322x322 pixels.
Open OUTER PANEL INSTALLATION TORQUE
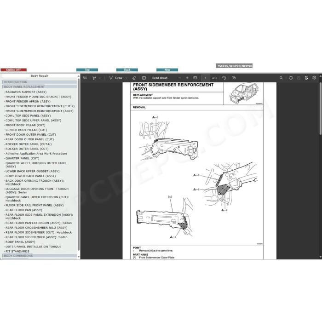[x=33, y=247]
